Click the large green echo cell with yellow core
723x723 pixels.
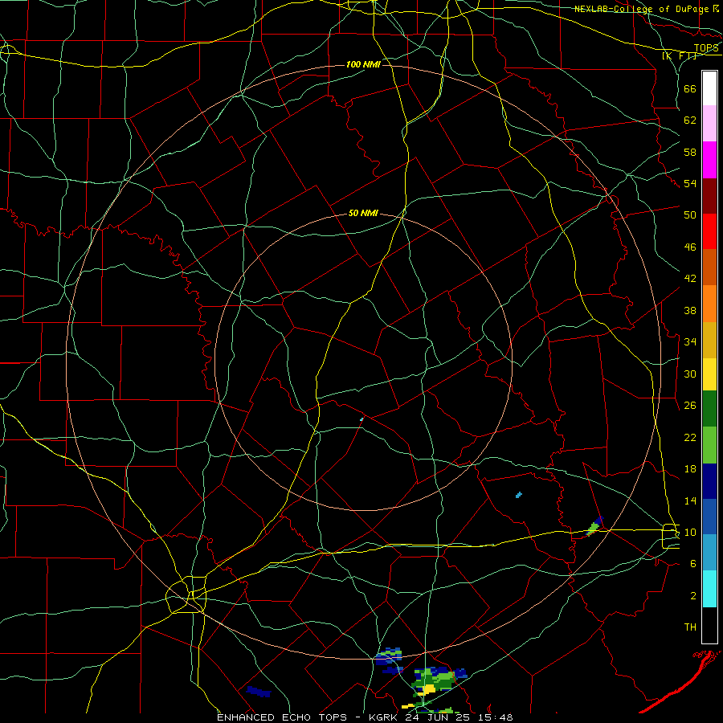tap(435, 681)
